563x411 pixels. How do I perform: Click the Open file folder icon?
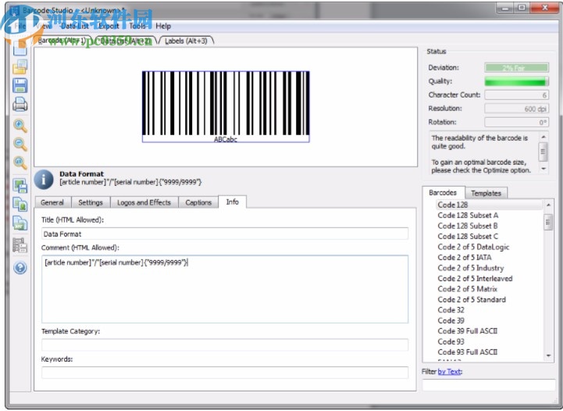pyautogui.click(x=20, y=67)
